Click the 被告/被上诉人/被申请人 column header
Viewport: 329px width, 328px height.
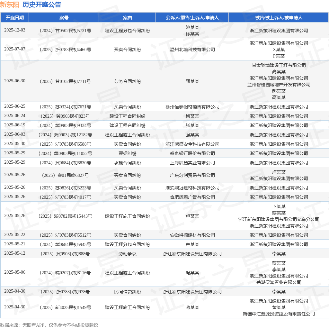tap(279, 18)
